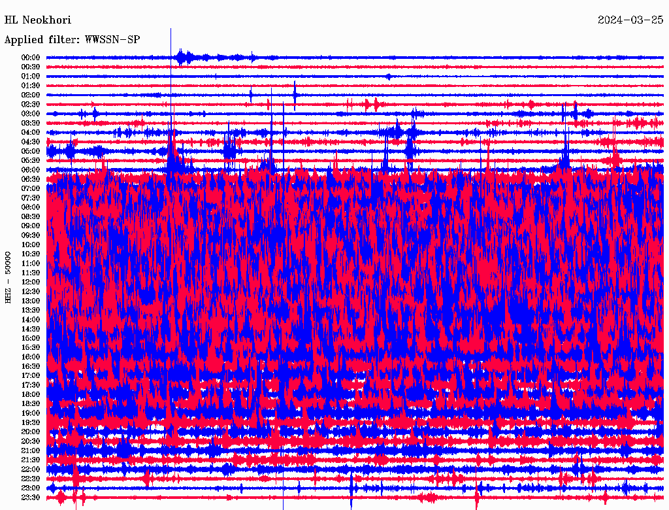Select the 06:00 time label
The width and height of the screenshot is (669, 510).
click(x=31, y=170)
